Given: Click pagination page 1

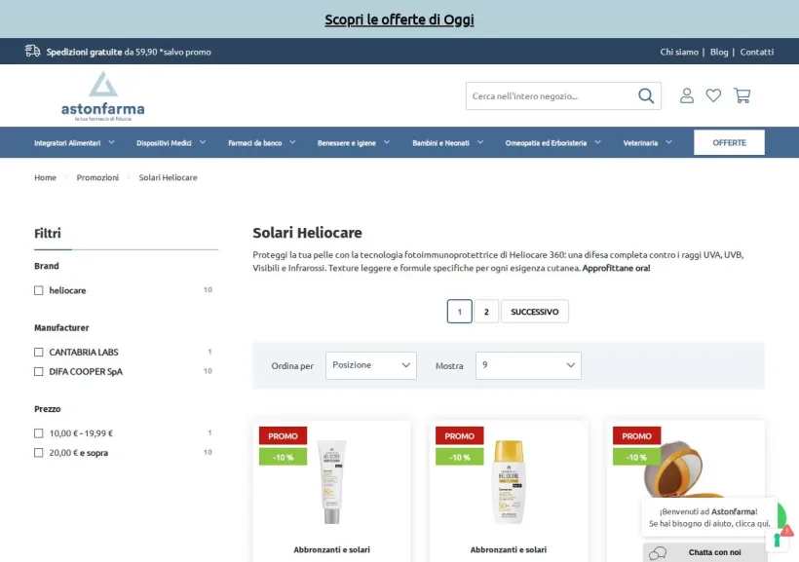Looking at the screenshot, I should [x=459, y=312].
